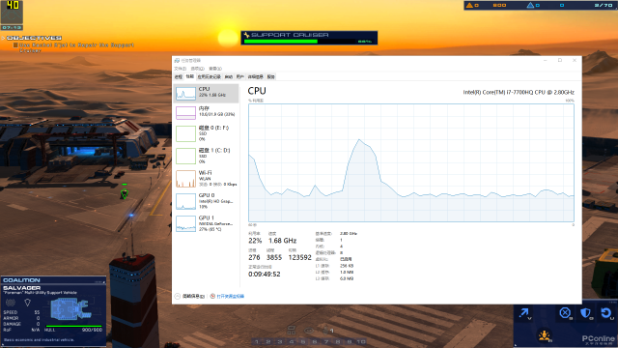The width and height of the screenshot is (618, 348).
Task: Open GPU 0 Intel HD graphics entry
Action: [206, 201]
